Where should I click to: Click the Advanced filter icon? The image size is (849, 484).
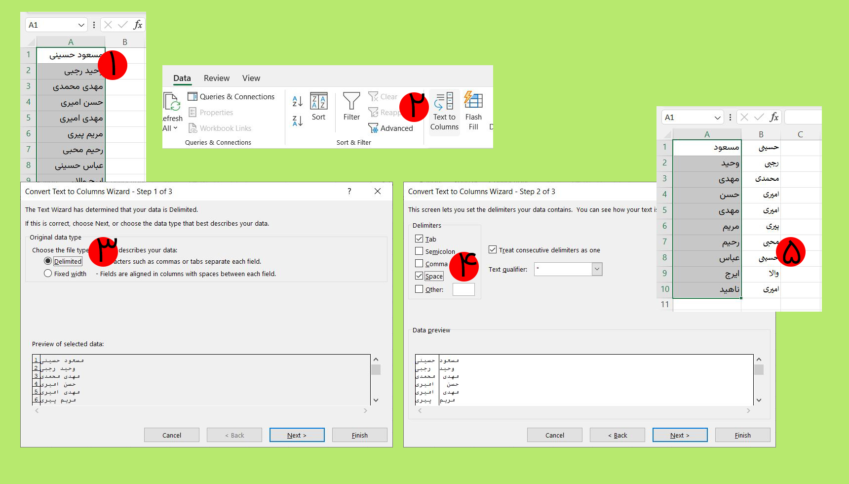tap(374, 128)
